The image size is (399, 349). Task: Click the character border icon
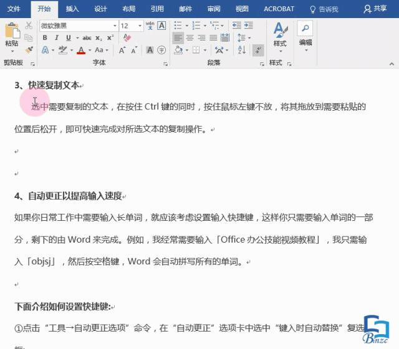click(161, 26)
